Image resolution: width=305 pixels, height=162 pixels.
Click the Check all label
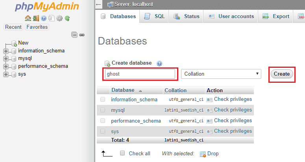pos(139,153)
